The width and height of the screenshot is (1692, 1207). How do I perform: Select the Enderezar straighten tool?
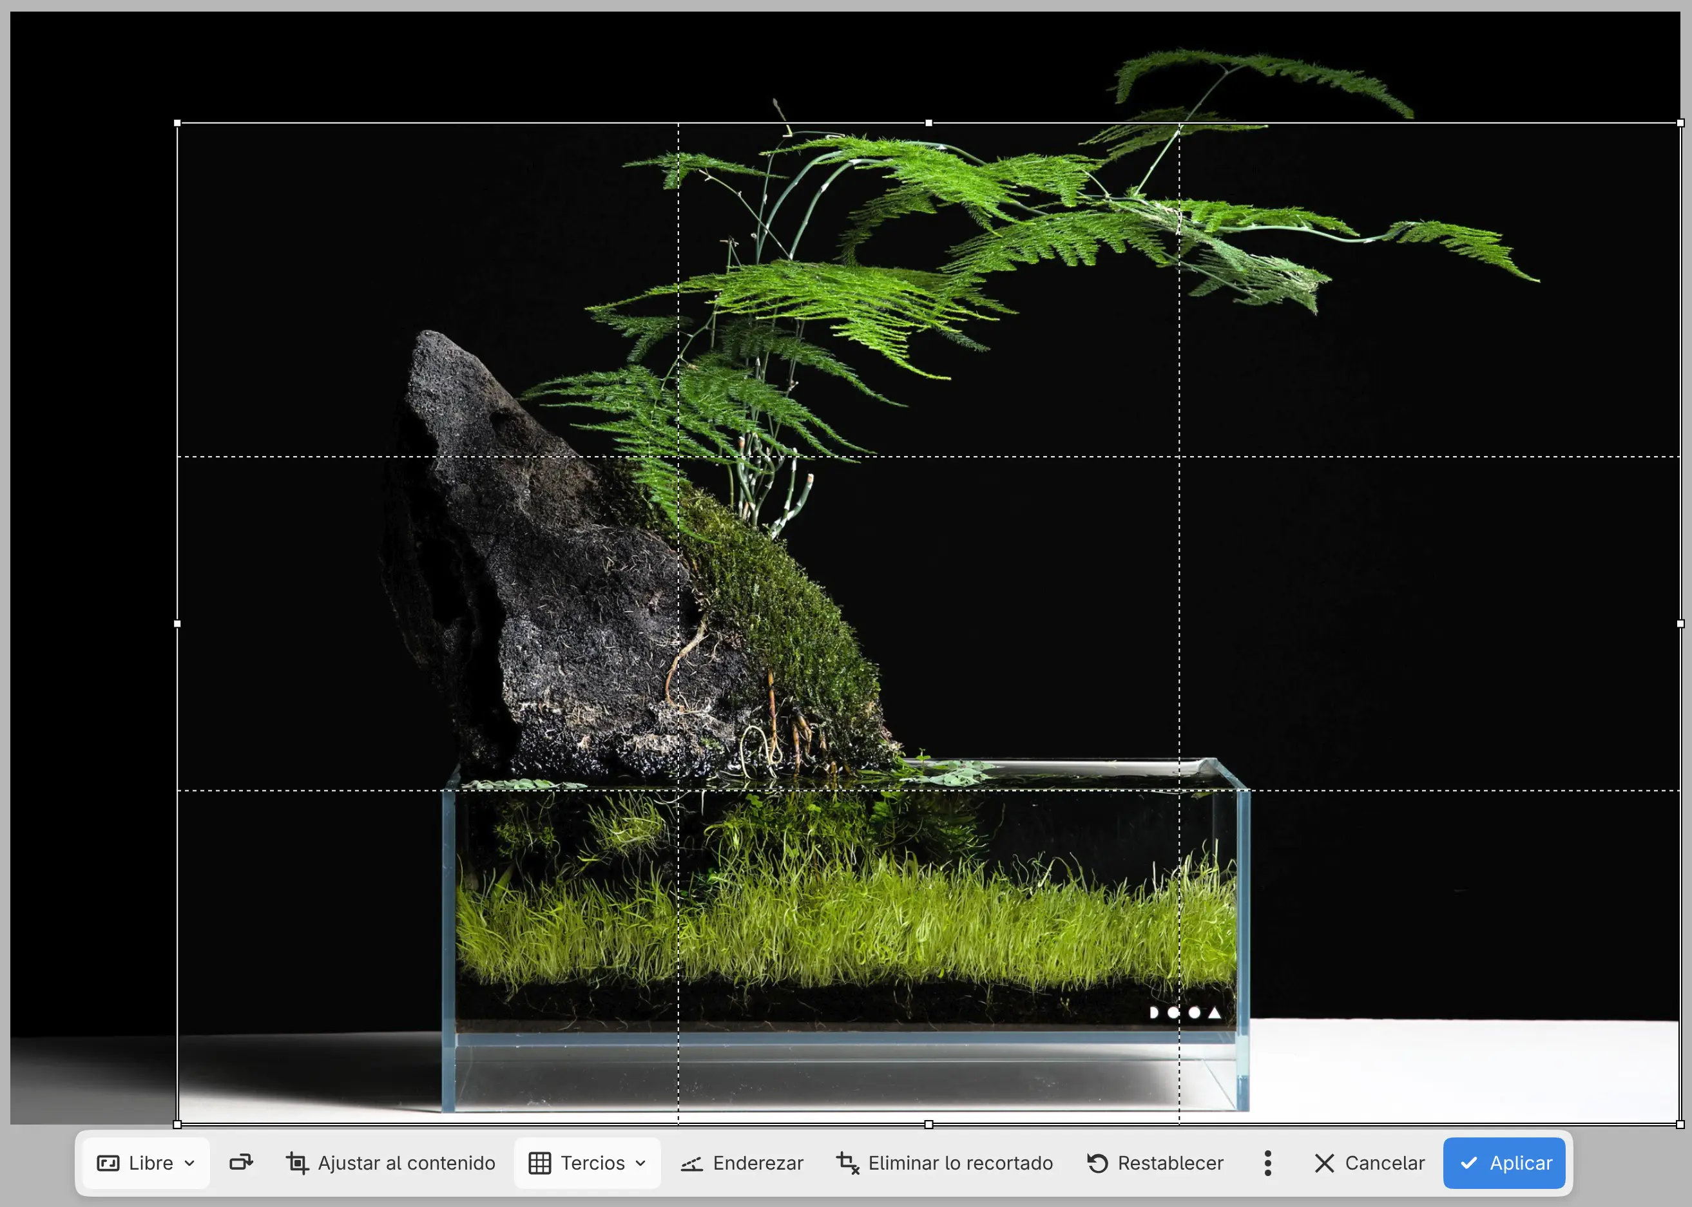coord(742,1163)
